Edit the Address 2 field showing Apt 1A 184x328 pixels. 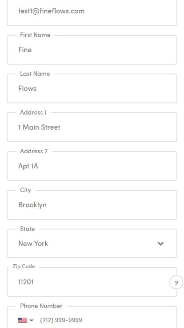[x=92, y=166]
